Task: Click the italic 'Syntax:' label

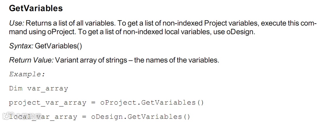Action: [21, 46]
